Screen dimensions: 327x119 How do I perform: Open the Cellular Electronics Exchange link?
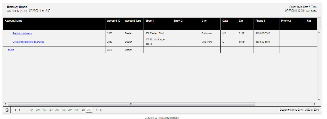pos(28,42)
